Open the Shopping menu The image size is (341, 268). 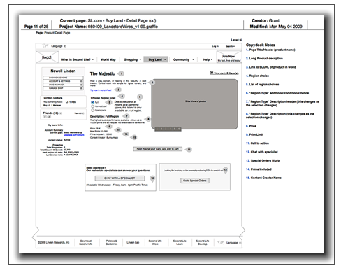[x=132, y=59]
